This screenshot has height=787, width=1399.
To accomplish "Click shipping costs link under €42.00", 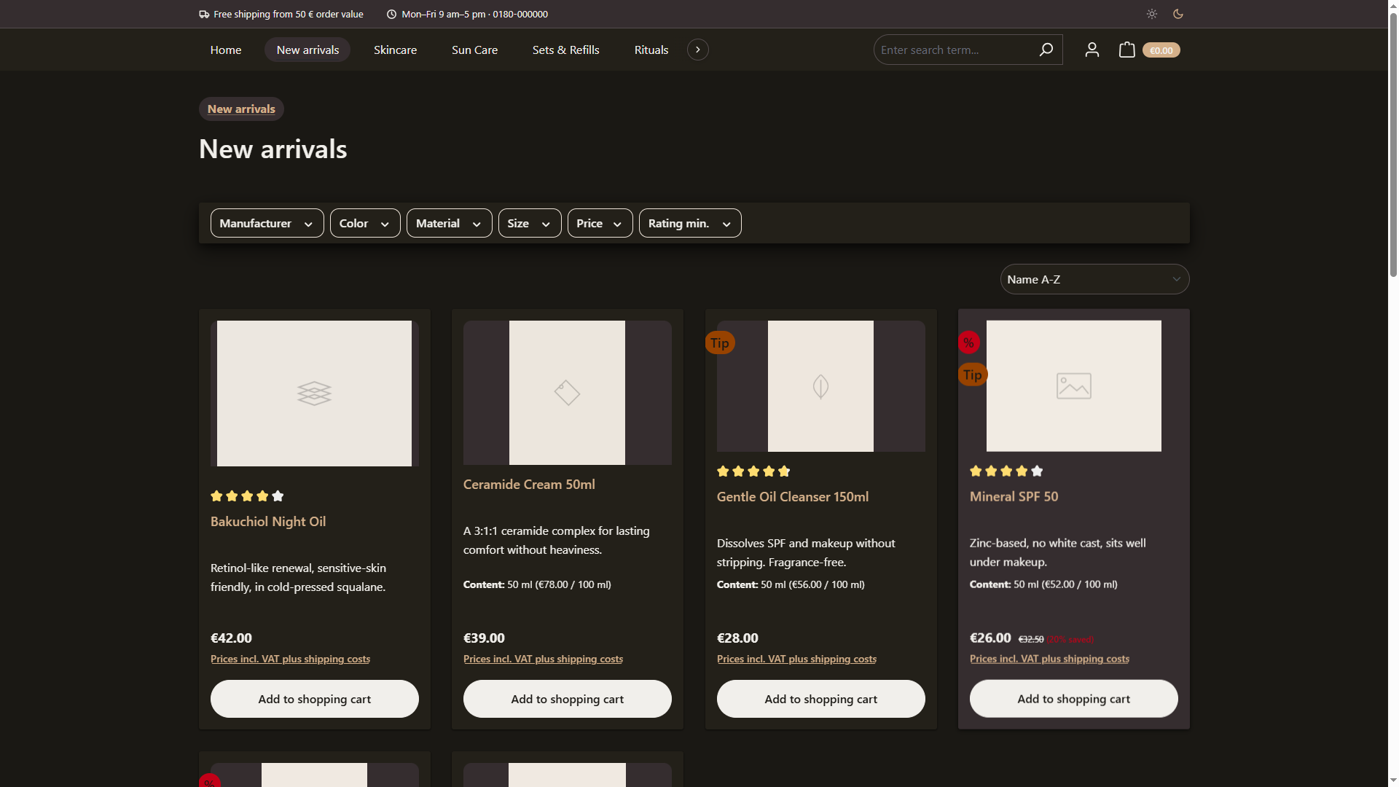I will 290,659.
